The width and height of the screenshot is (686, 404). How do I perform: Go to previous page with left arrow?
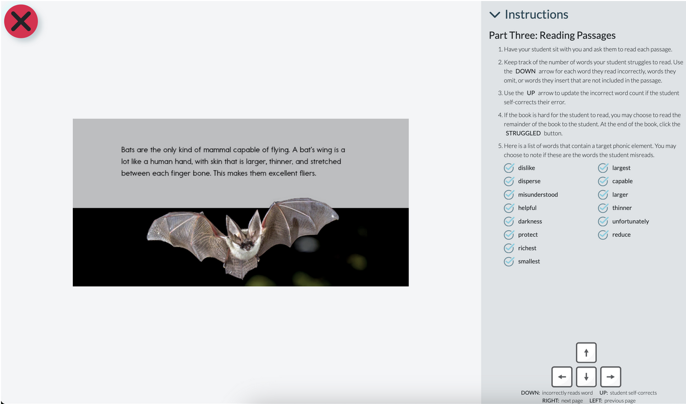coord(562,377)
